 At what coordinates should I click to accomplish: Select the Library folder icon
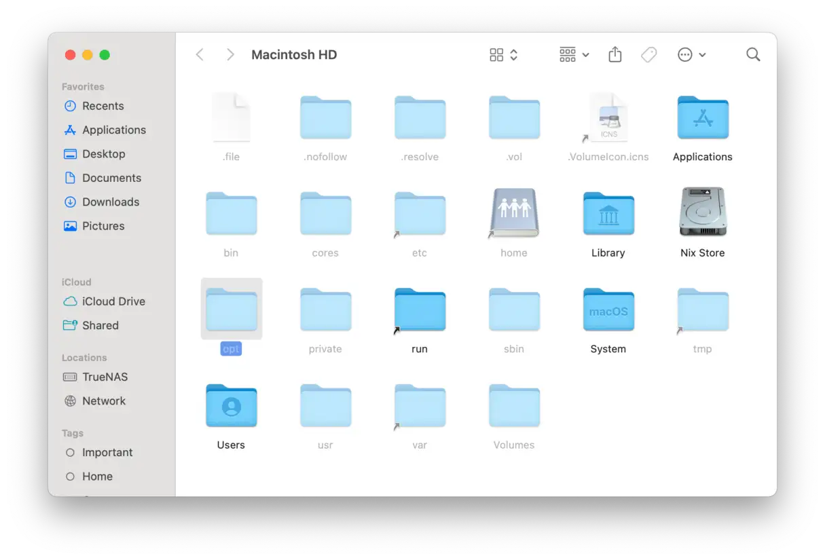point(608,213)
